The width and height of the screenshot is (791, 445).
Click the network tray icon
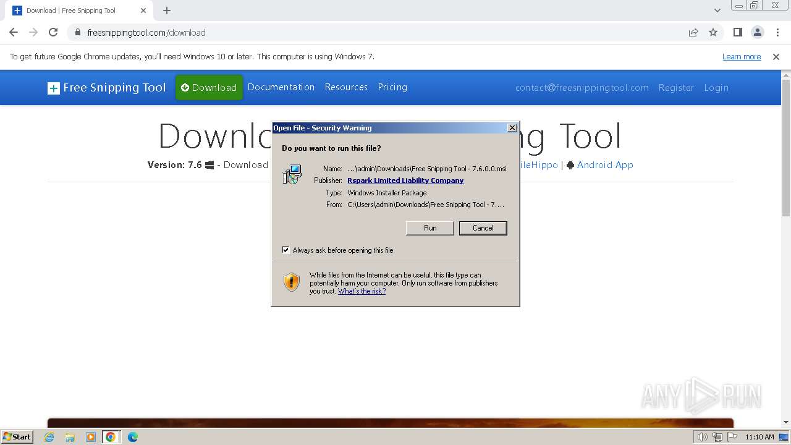(x=717, y=437)
